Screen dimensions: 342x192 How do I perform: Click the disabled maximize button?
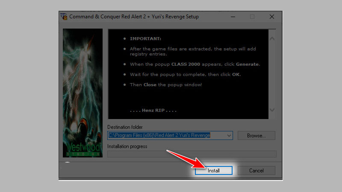252,17
